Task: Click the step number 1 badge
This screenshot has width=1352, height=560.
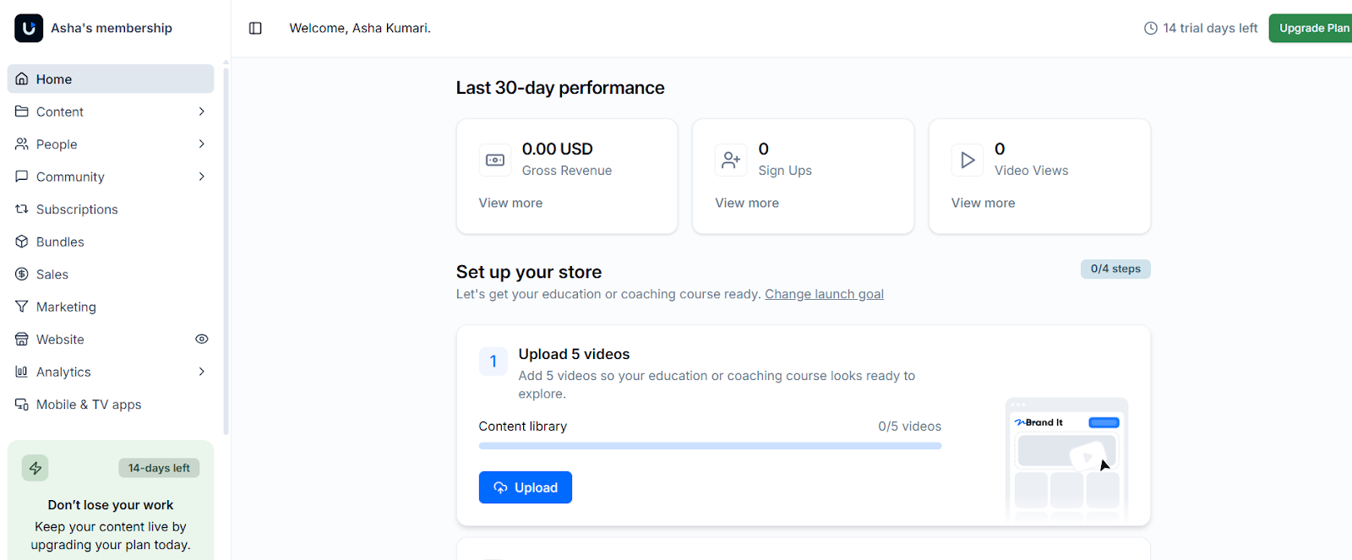Action: pos(493,362)
